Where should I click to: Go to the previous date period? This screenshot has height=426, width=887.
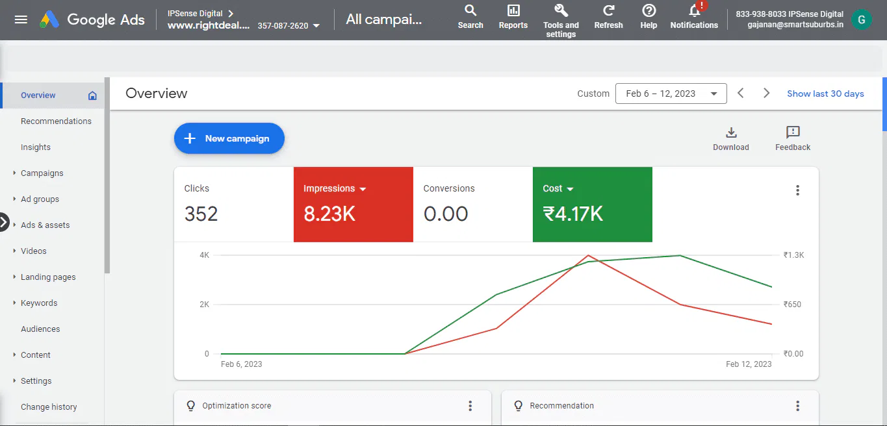(x=741, y=94)
